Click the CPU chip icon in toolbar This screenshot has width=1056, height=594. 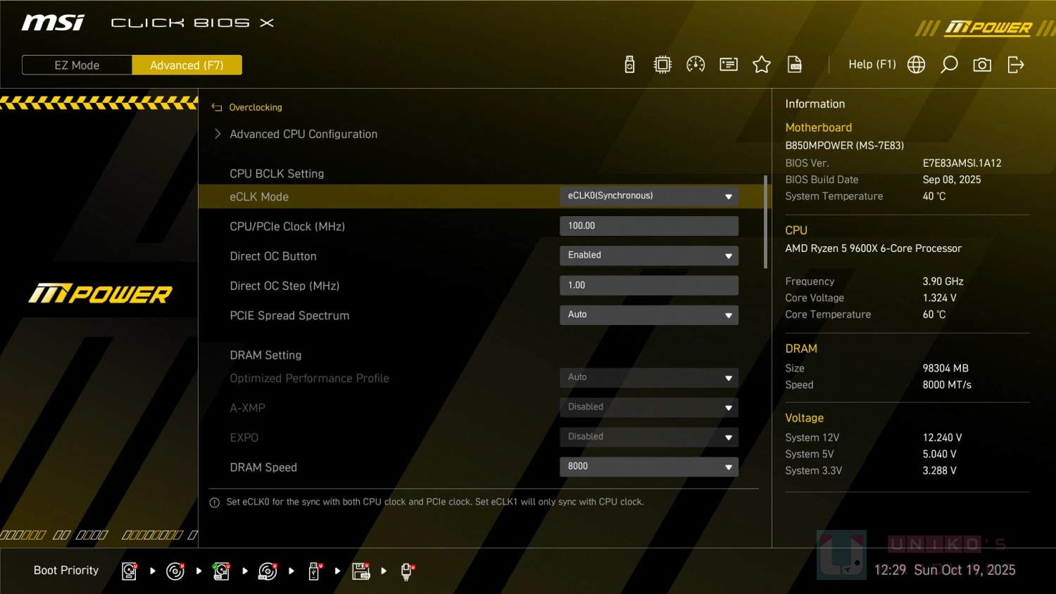[662, 65]
